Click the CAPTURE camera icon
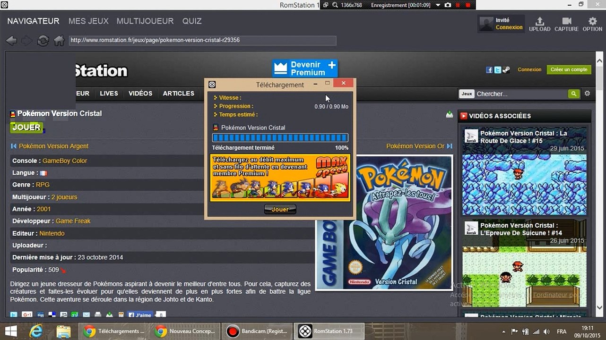This screenshot has width=606, height=340. coord(566,24)
